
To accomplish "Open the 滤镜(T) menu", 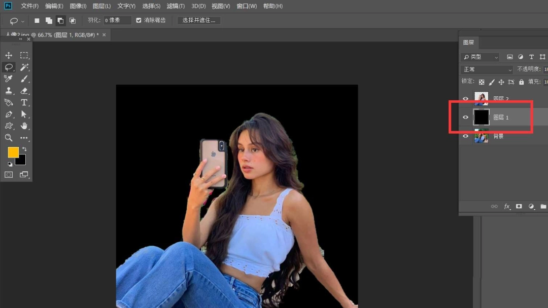I will (x=176, y=6).
